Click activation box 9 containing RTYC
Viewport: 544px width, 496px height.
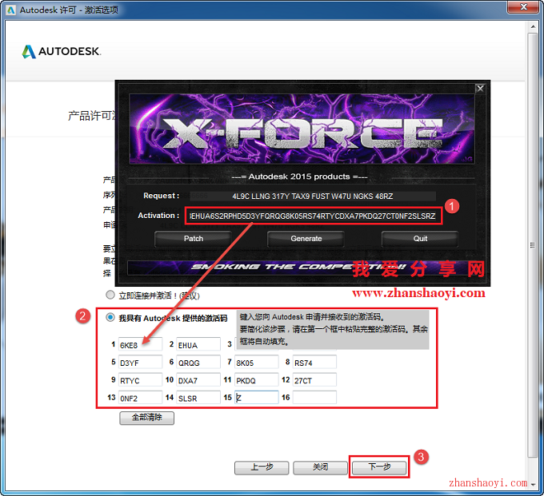click(140, 379)
